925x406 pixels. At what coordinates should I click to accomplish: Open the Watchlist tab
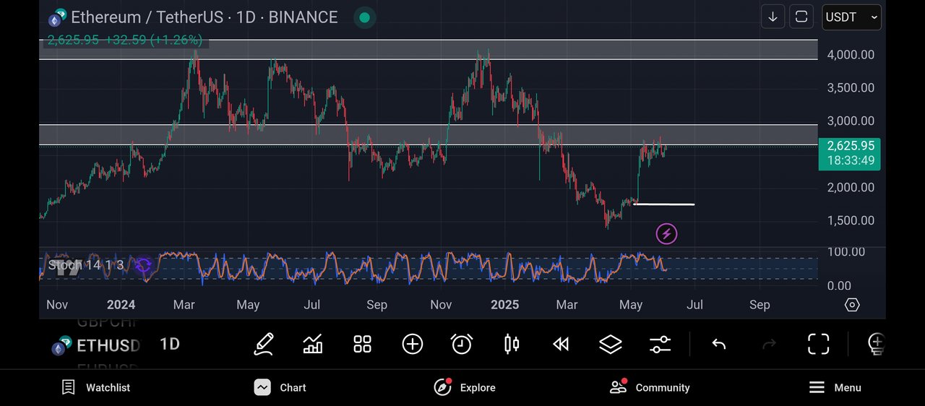click(x=96, y=388)
